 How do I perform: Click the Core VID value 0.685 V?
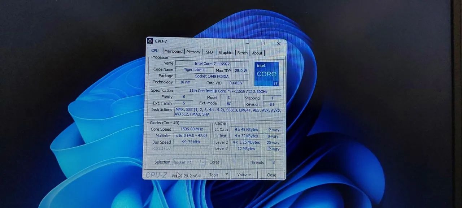236,83
